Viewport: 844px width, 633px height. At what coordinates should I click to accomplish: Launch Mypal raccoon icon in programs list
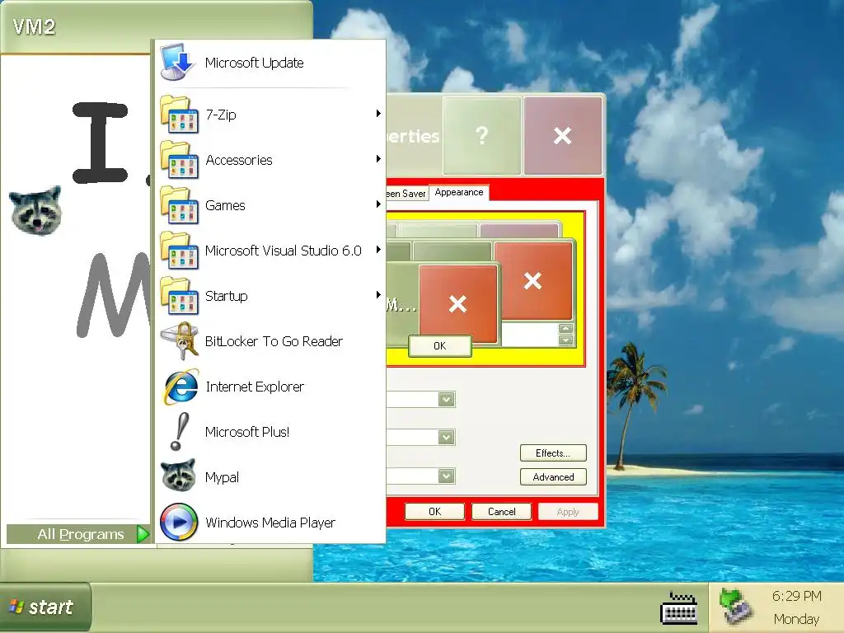click(179, 476)
